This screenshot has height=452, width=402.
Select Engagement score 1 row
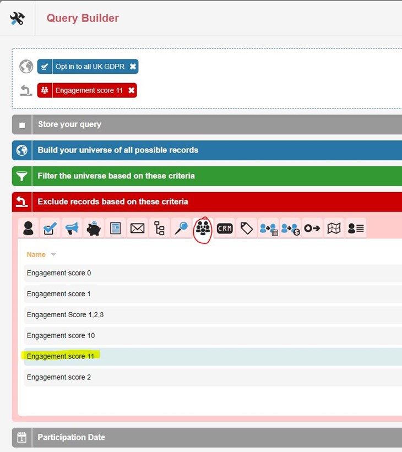(x=213, y=294)
